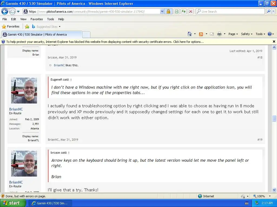
Task: Open post permalink #19
Action: (260, 140)
